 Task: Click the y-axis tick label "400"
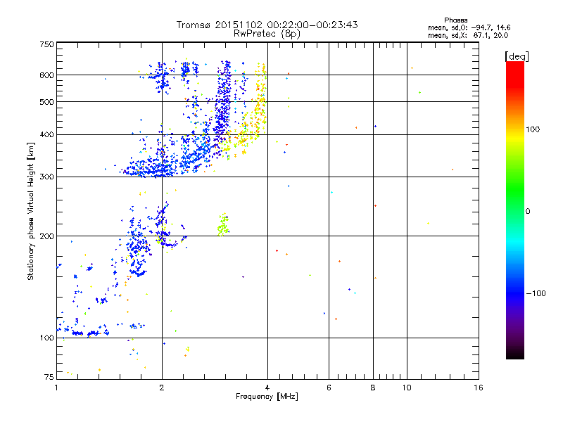pos(47,134)
